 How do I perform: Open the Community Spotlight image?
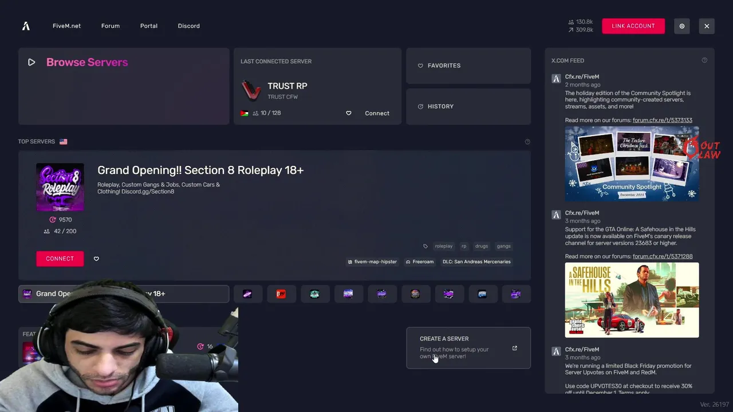pos(632,164)
